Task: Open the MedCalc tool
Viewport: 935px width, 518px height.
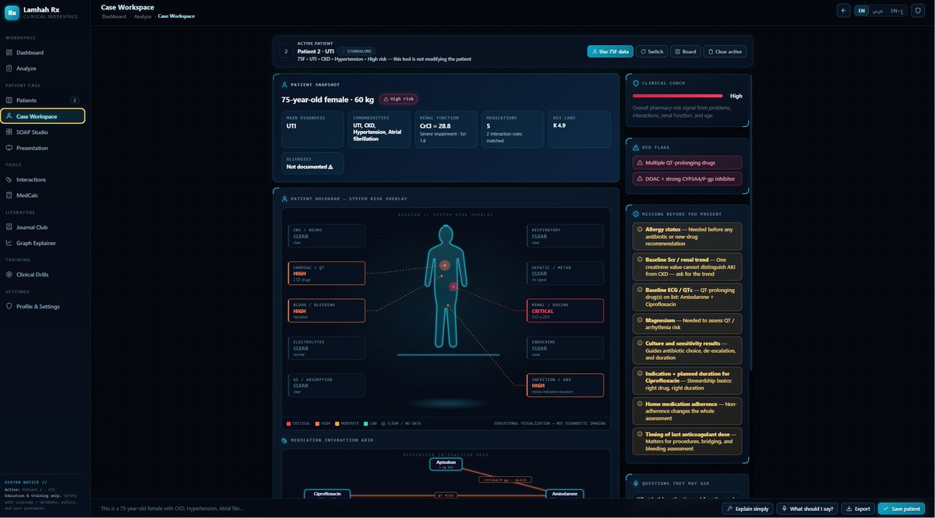Action: (43, 195)
